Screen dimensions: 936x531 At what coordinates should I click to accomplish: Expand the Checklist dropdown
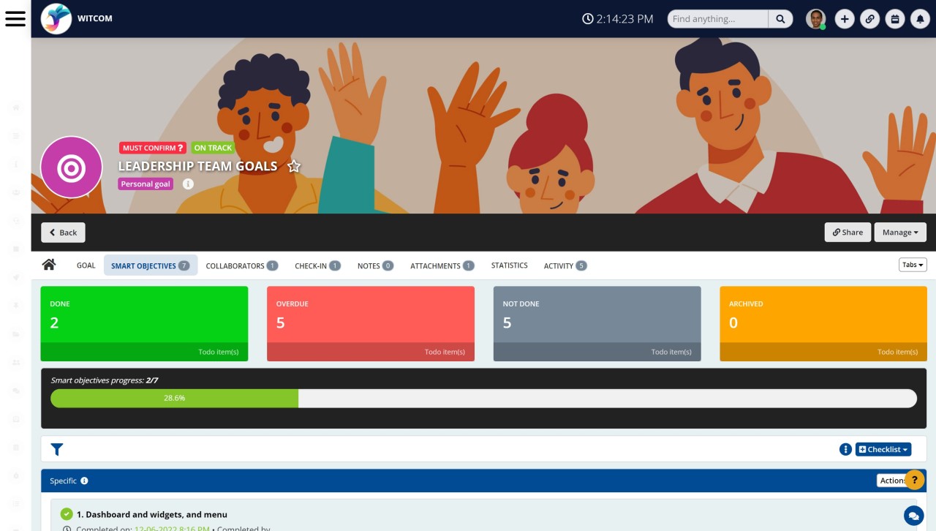tap(883, 449)
